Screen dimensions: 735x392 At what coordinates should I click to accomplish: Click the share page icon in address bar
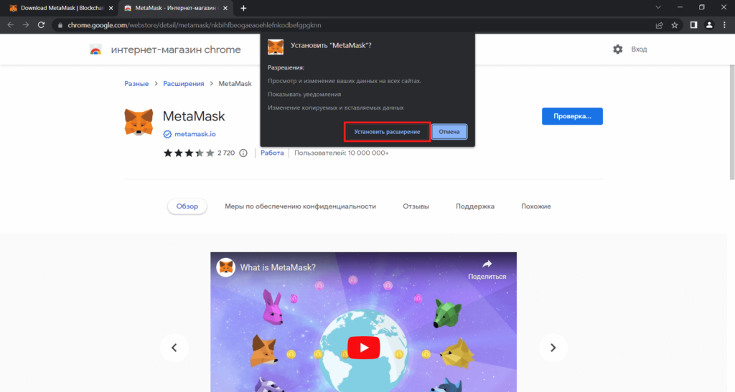(659, 25)
